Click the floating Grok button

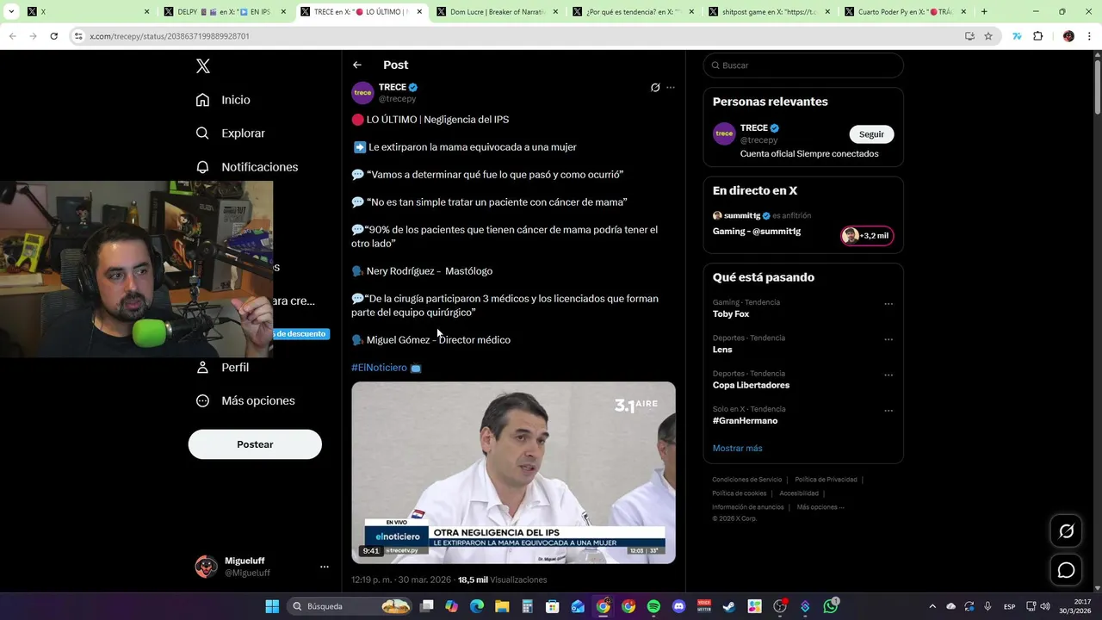point(1066,531)
